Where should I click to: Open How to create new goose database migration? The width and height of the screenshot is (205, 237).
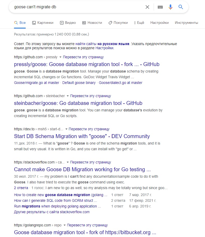60,195
